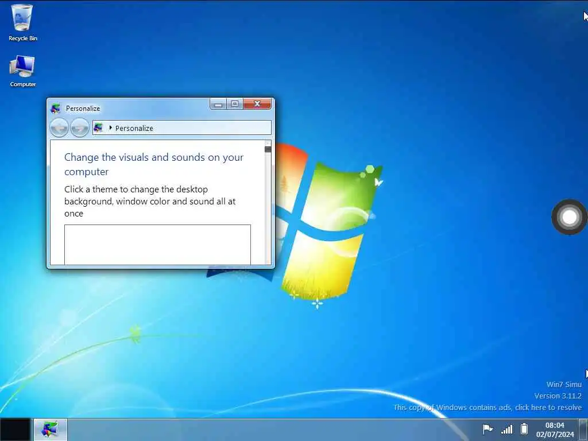Close the Personalize window
The height and width of the screenshot is (441, 588).
click(257, 104)
